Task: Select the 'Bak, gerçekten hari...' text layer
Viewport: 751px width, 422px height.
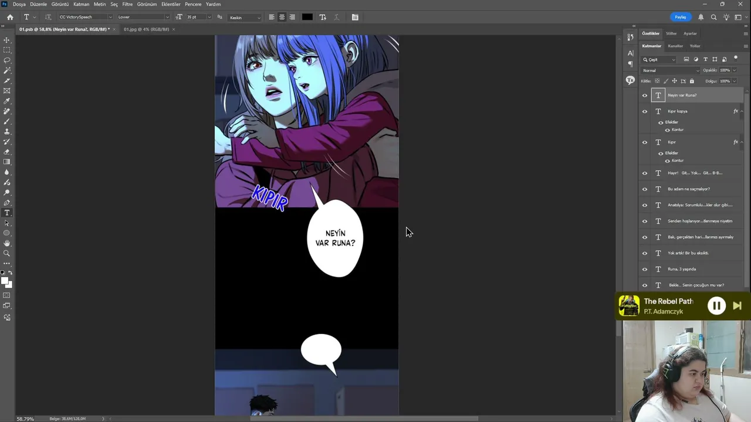Action: [701, 237]
